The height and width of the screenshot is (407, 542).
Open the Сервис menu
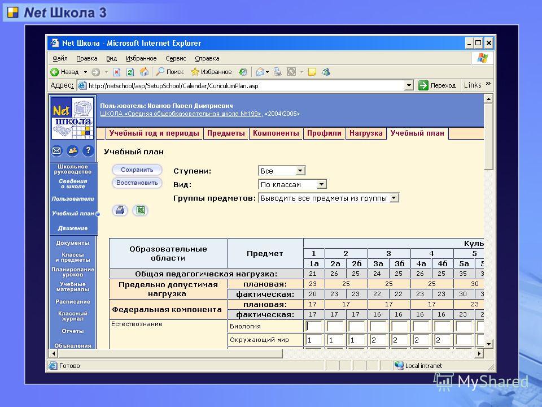[176, 58]
